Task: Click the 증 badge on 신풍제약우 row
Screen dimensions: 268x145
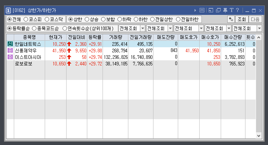Action: click(10, 51)
